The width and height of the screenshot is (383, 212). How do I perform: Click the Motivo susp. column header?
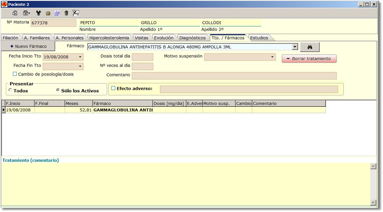tap(219, 103)
